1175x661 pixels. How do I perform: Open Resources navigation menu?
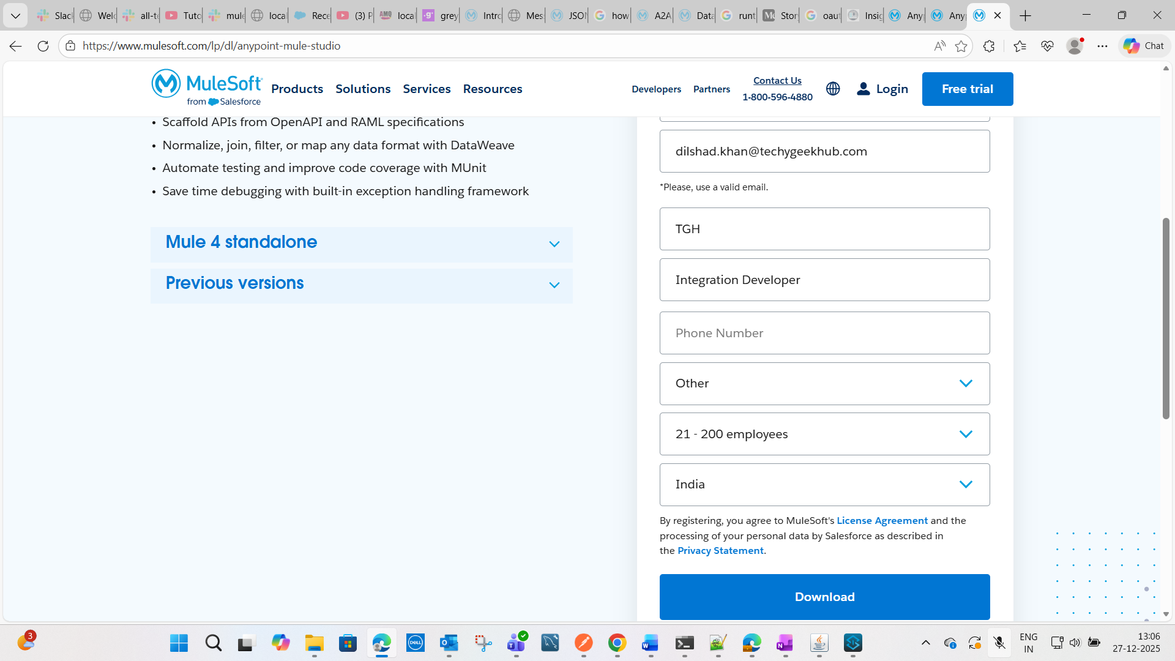pyautogui.click(x=492, y=89)
